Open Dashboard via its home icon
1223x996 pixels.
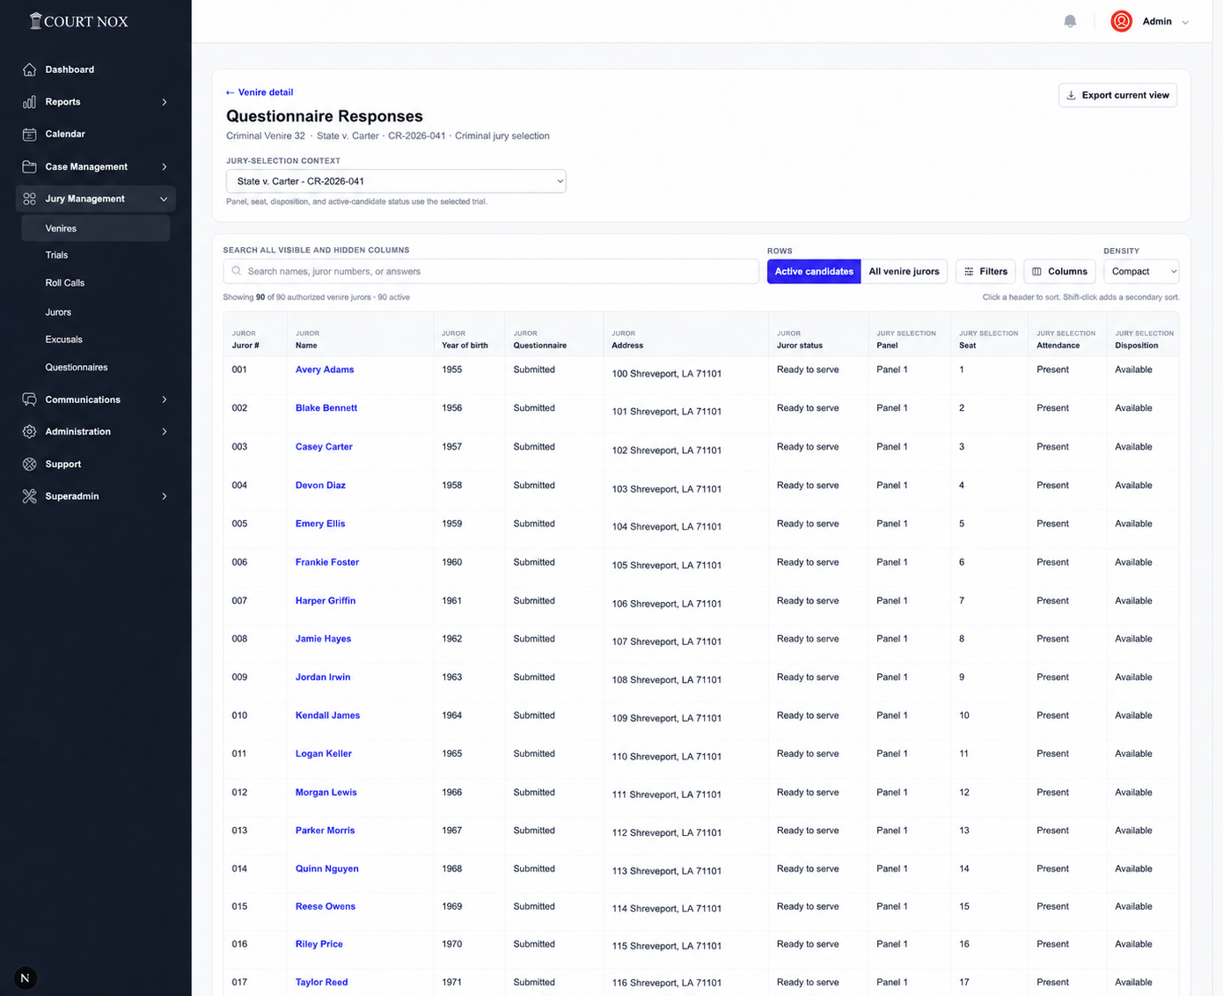point(30,70)
